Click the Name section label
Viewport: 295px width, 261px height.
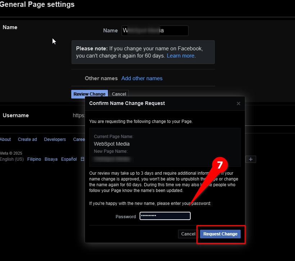[x=10, y=27]
